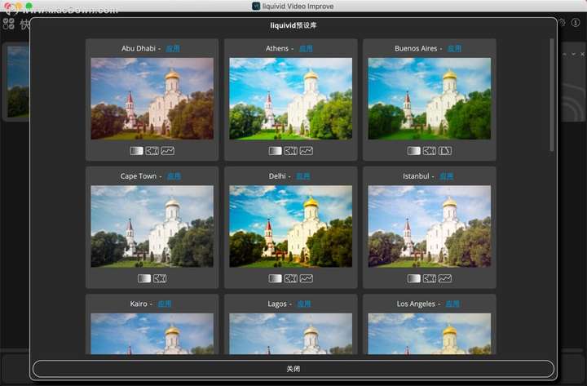Apply the Buenos Aires preset via 应用 link

tap(454, 48)
